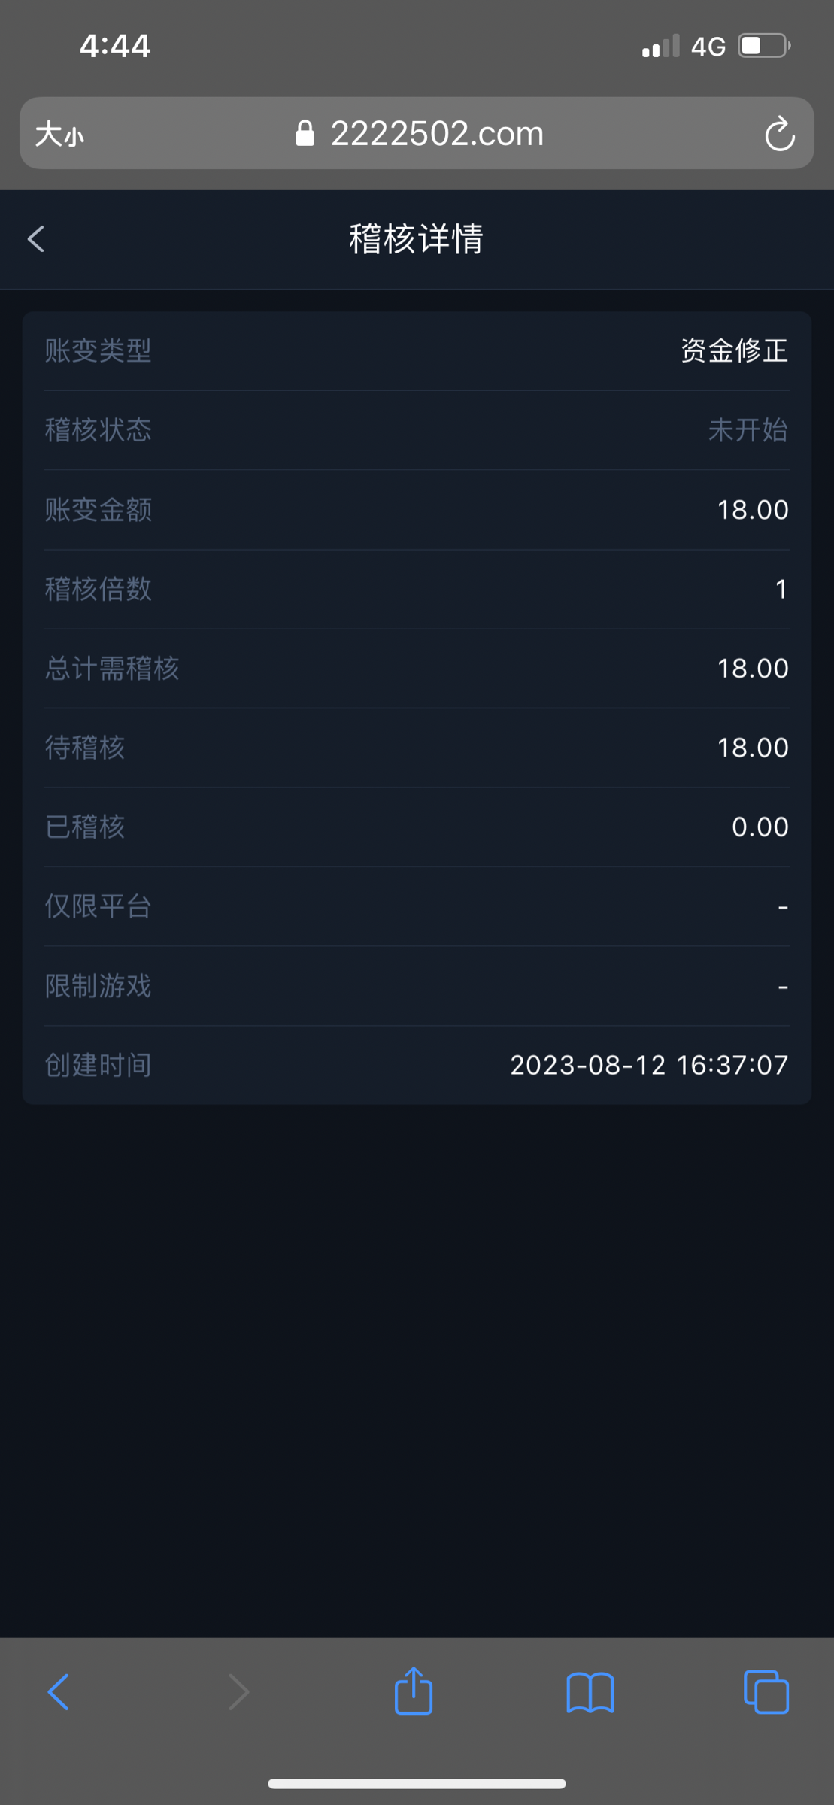Select the 资金修正 value
The height and width of the screenshot is (1805, 834).
pos(734,350)
